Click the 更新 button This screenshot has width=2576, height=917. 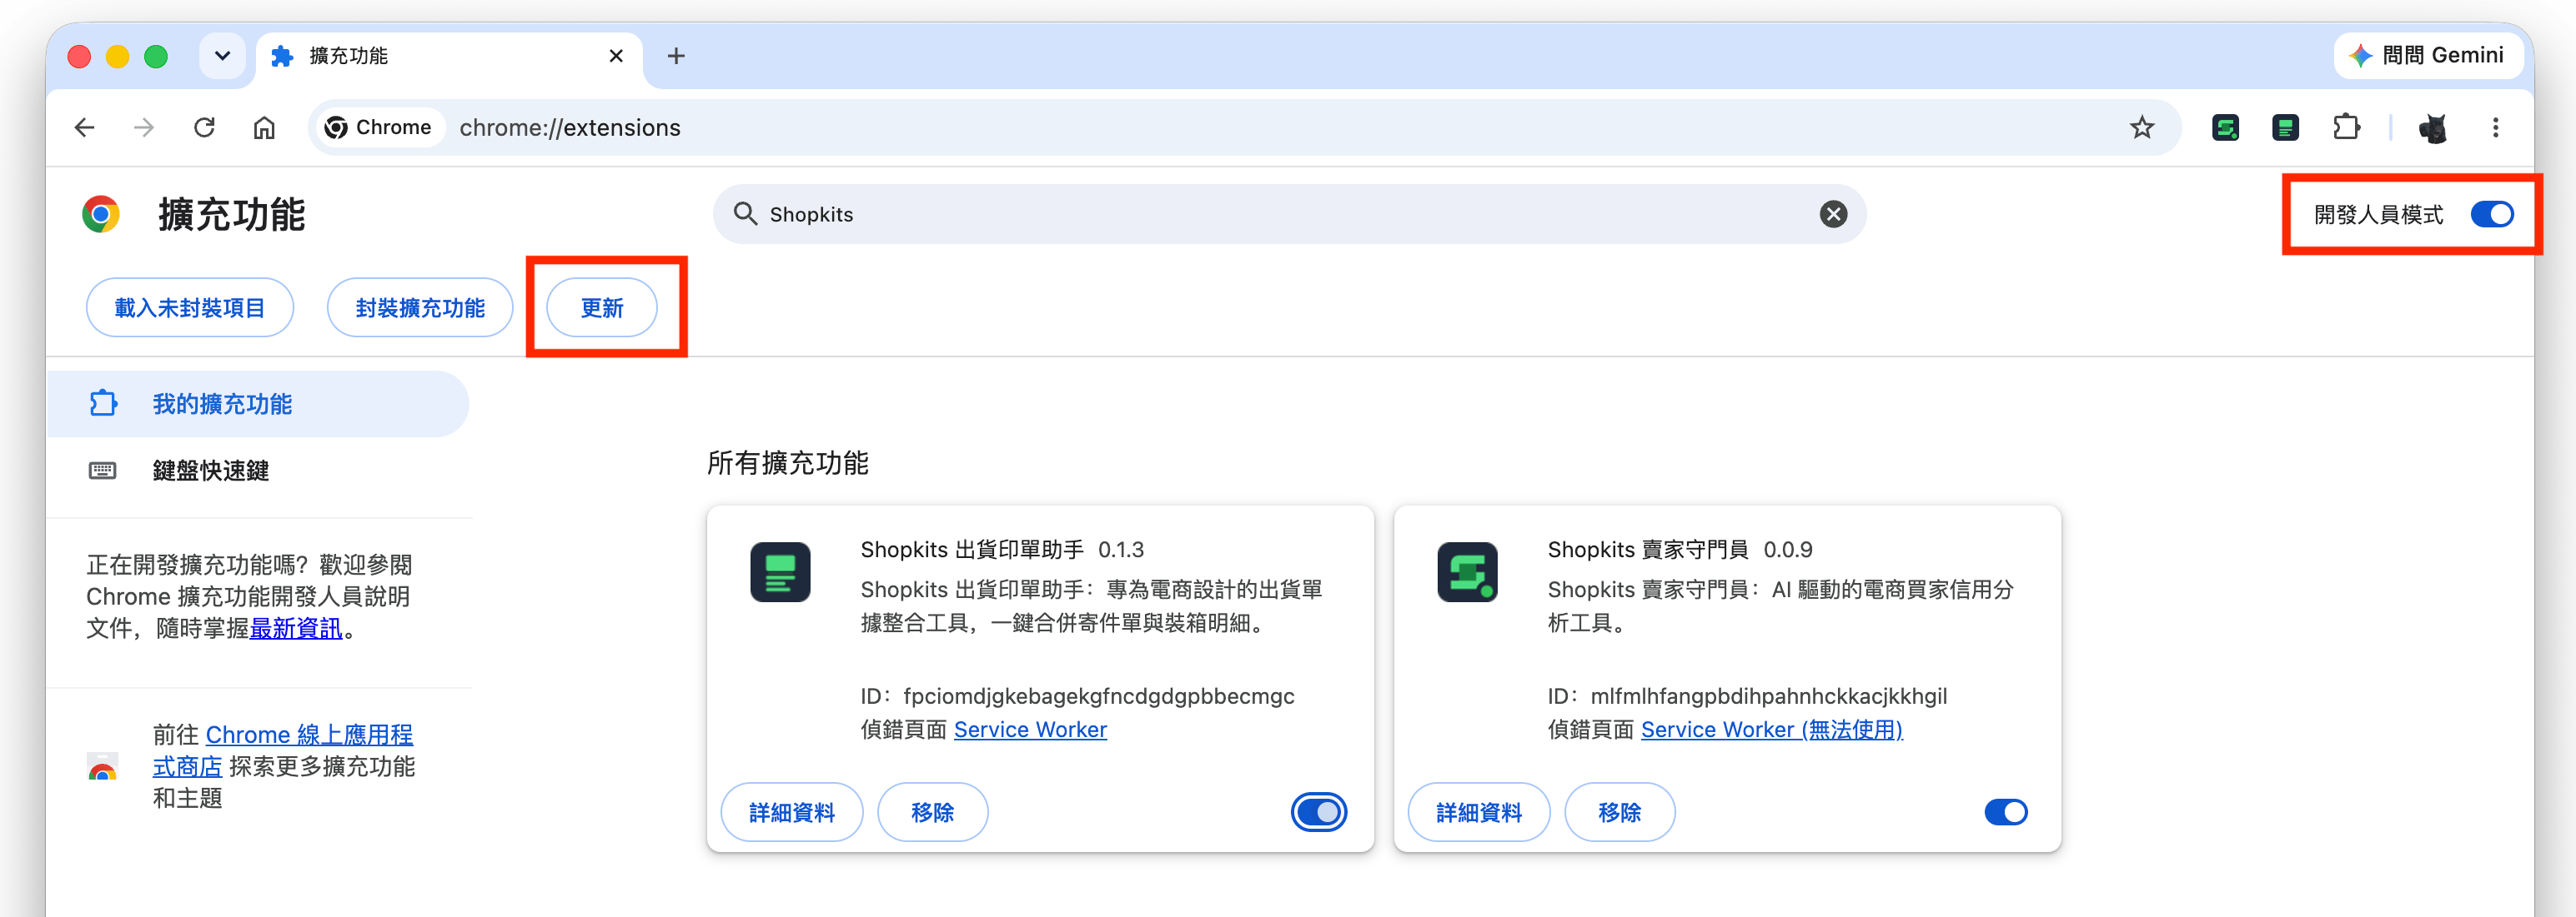[602, 307]
